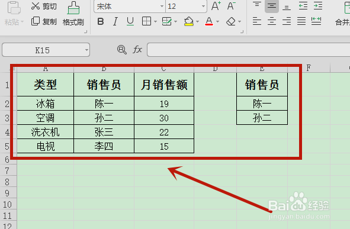Increase font size with the A+ icon
The height and width of the screenshot is (229, 350).
pyautogui.click(x=216, y=6)
